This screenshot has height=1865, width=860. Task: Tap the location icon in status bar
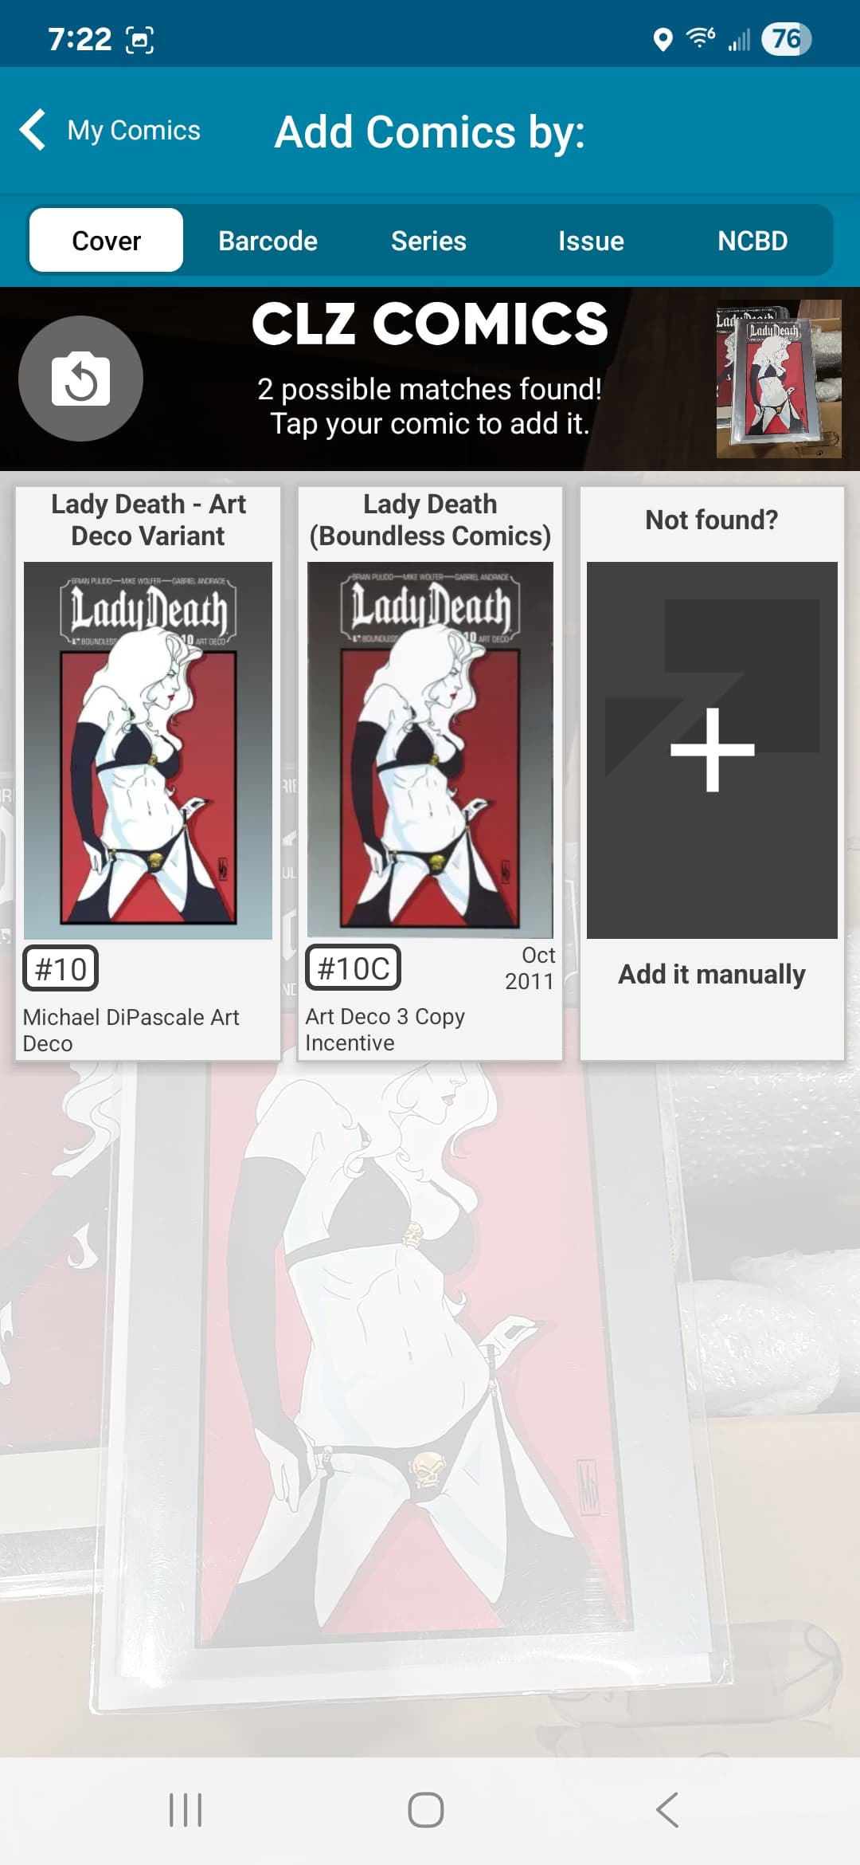663,39
